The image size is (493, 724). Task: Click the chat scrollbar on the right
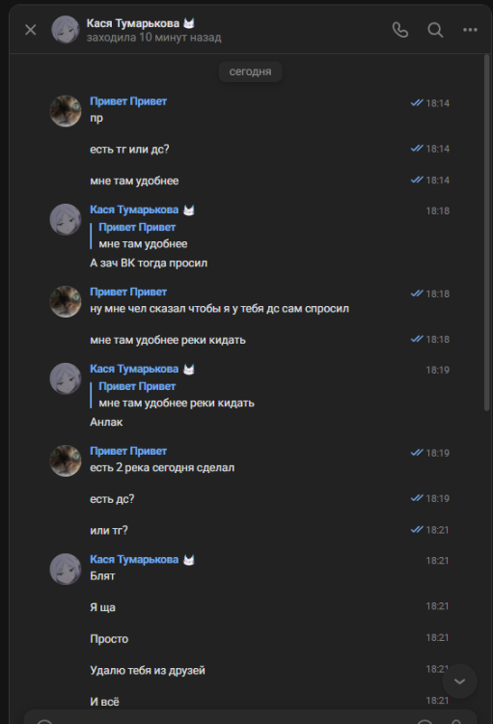[486, 233]
